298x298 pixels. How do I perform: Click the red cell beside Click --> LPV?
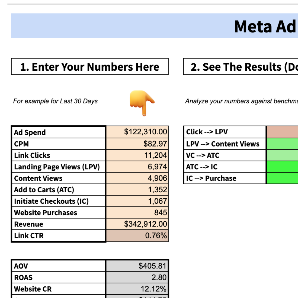pyautogui.click(x=282, y=132)
